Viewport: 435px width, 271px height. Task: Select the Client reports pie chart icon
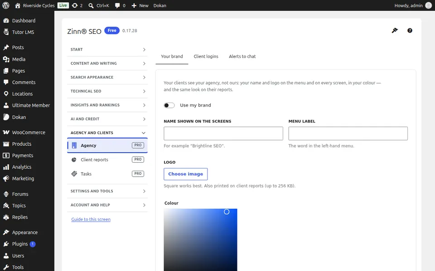74,159
